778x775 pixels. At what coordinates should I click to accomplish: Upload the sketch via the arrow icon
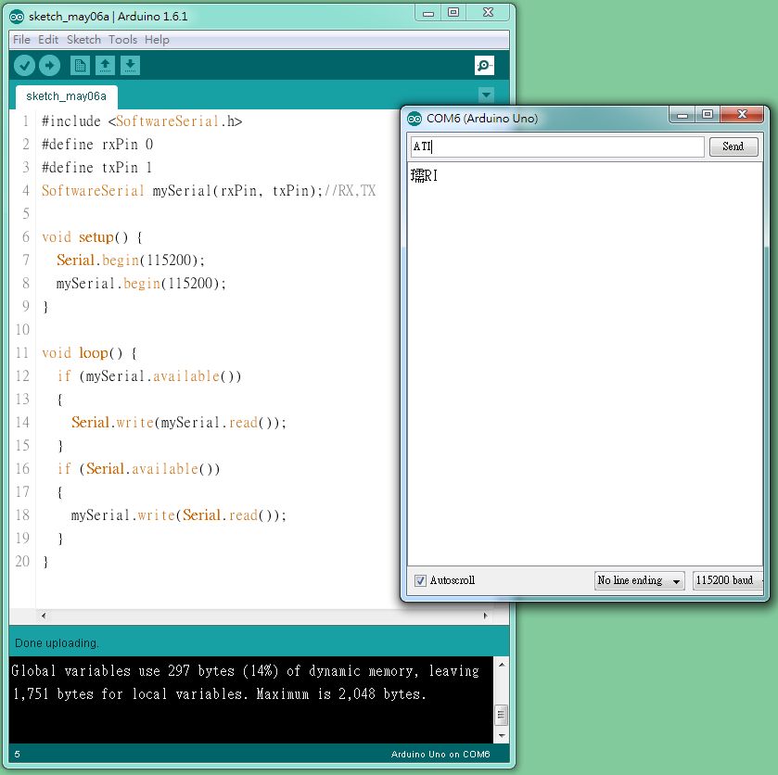click(x=49, y=65)
